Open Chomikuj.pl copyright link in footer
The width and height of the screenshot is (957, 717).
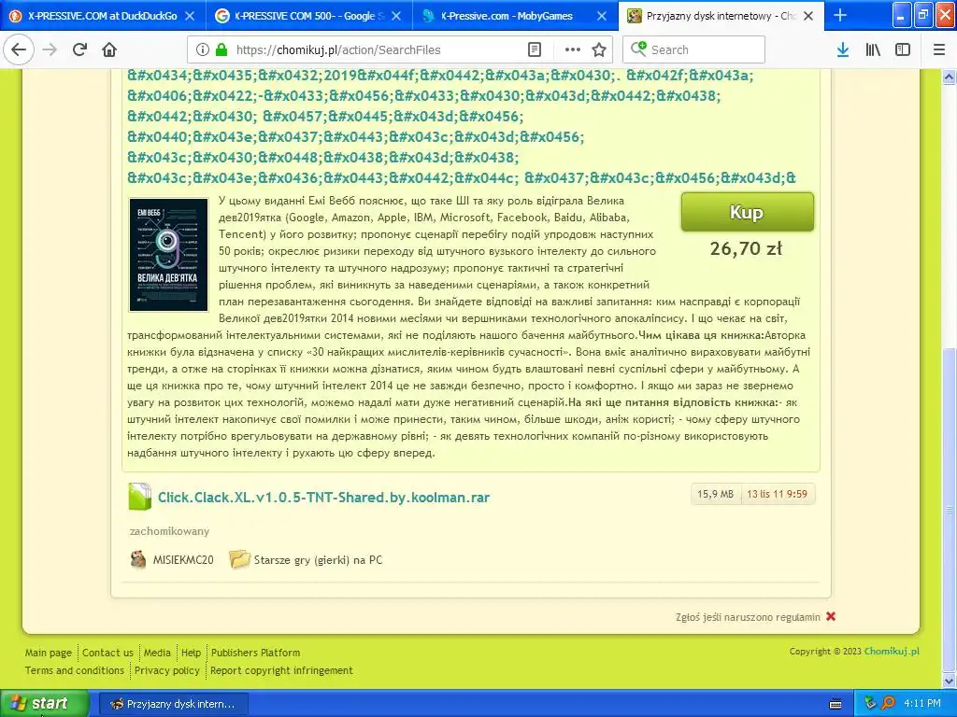892,651
